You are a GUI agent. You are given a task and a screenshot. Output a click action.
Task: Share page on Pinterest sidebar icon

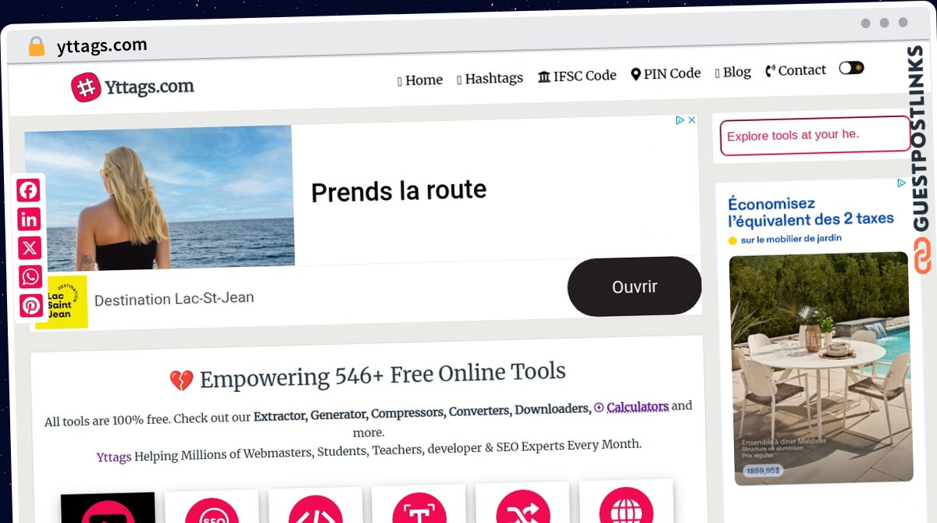[31, 305]
